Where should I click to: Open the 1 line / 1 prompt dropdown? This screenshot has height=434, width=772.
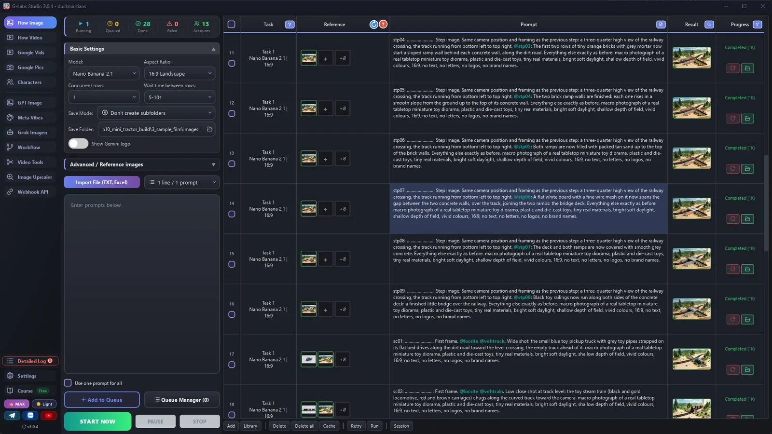click(x=182, y=182)
